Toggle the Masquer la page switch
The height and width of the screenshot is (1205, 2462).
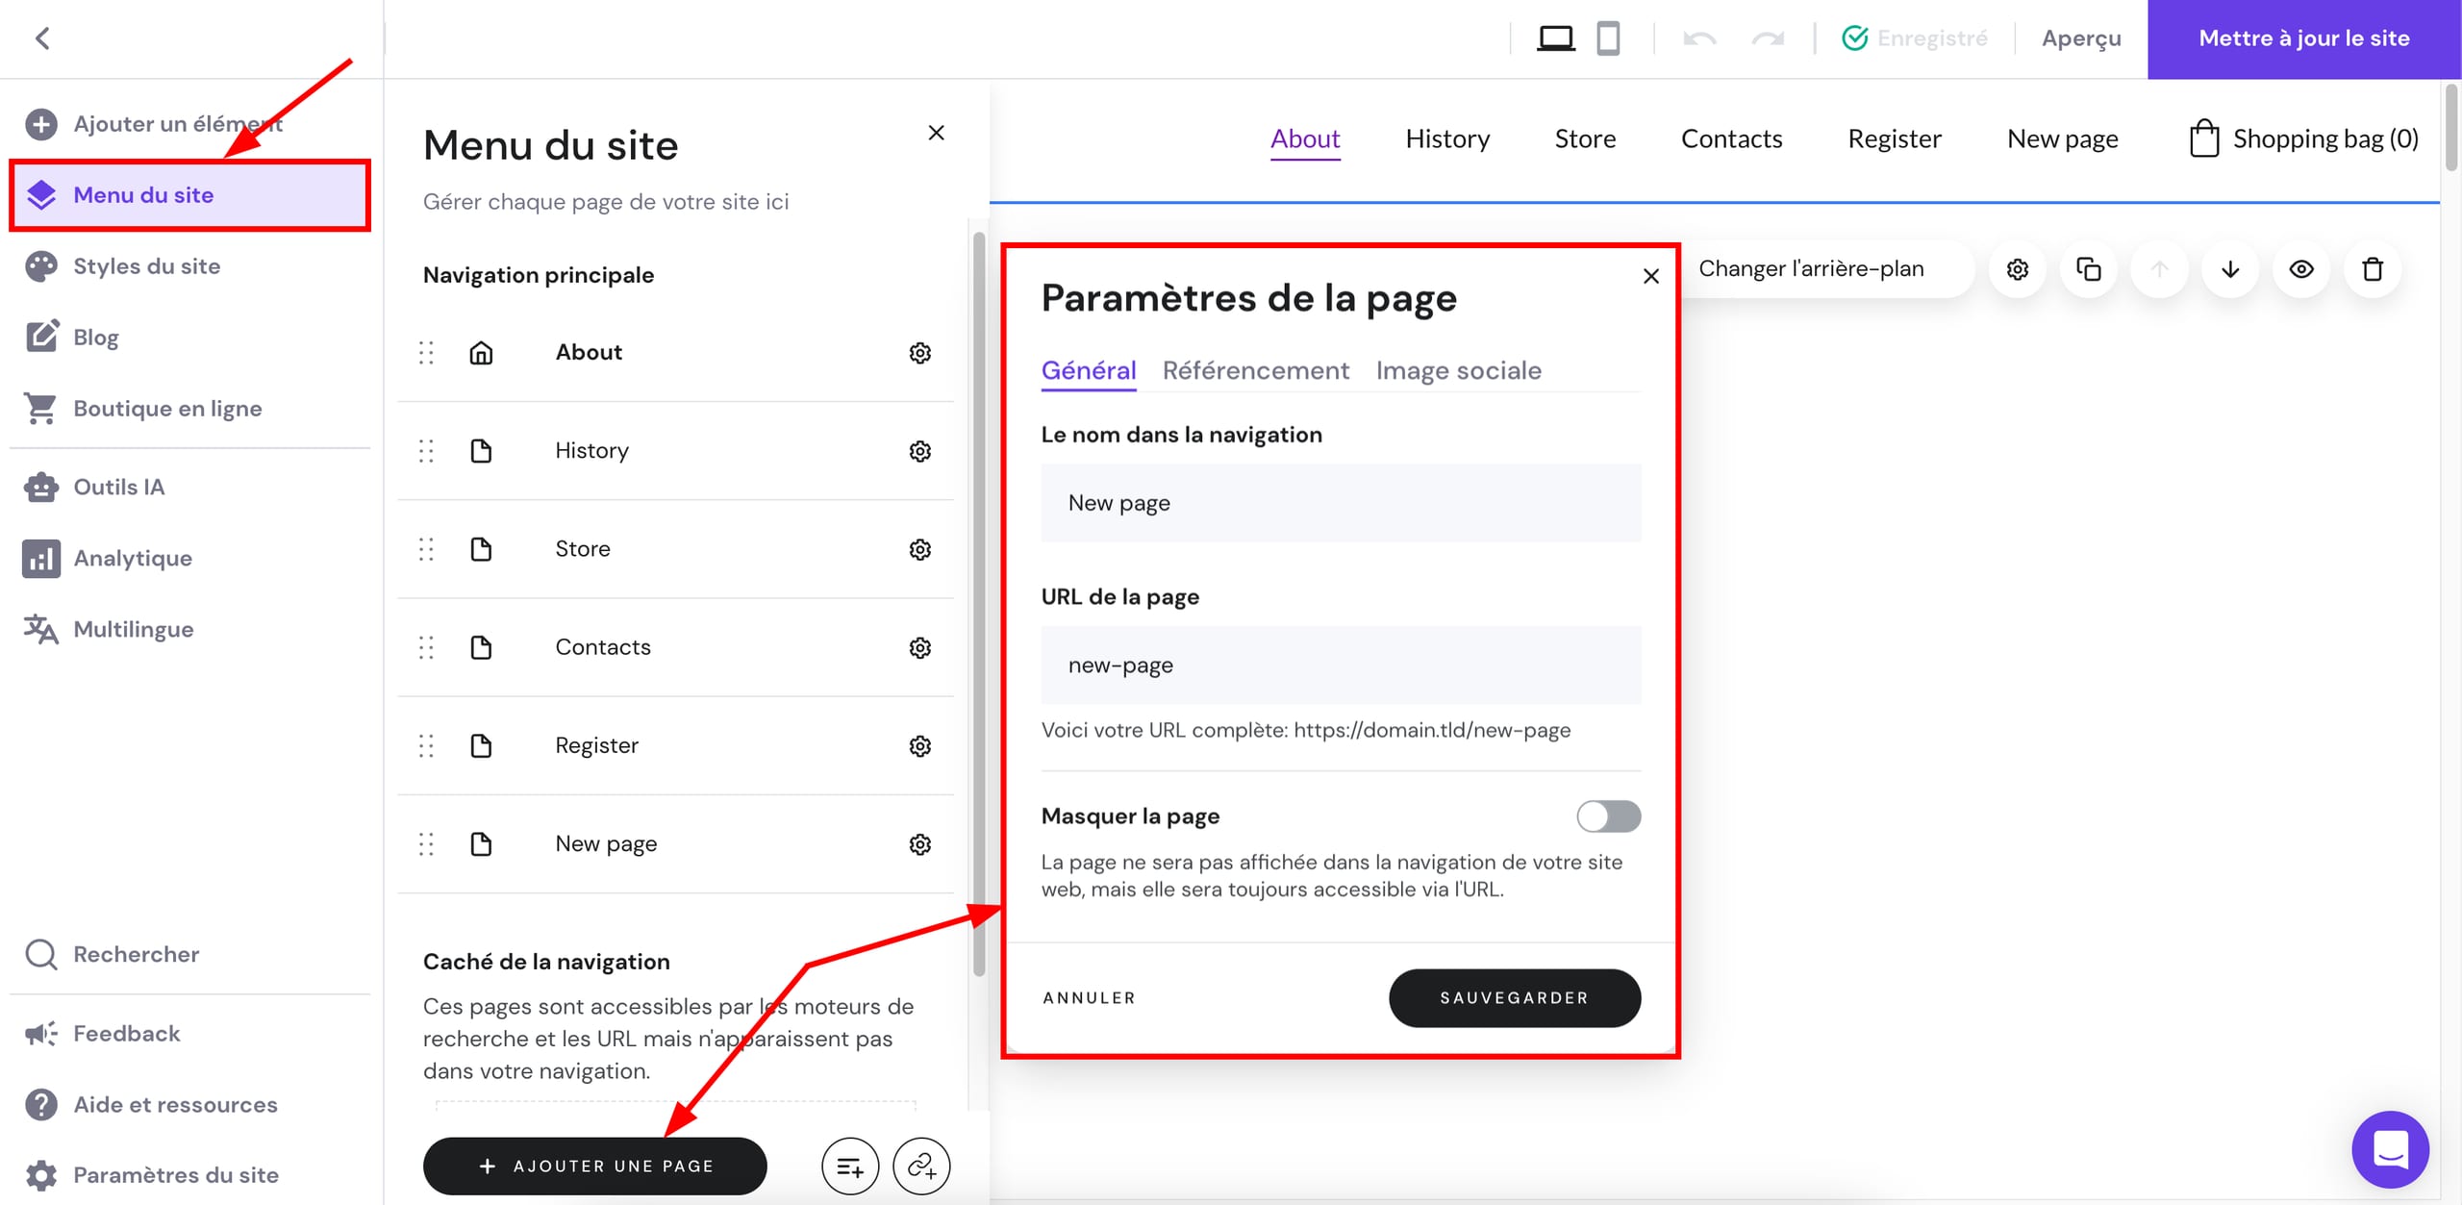coord(1608,816)
